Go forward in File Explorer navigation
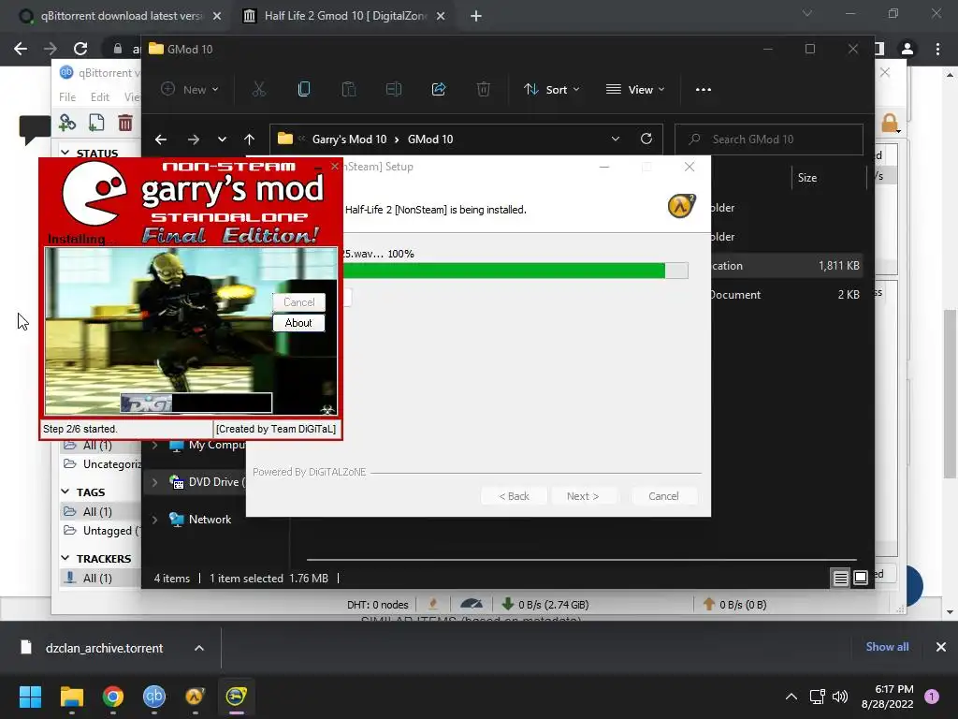The image size is (958, 719). click(x=193, y=139)
